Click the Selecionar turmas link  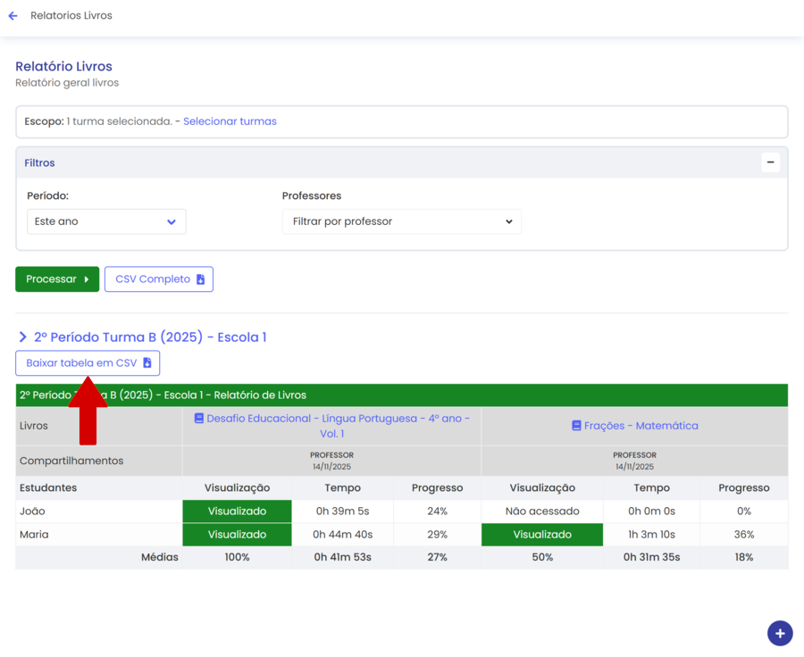pyautogui.click(x=230, y=121)
